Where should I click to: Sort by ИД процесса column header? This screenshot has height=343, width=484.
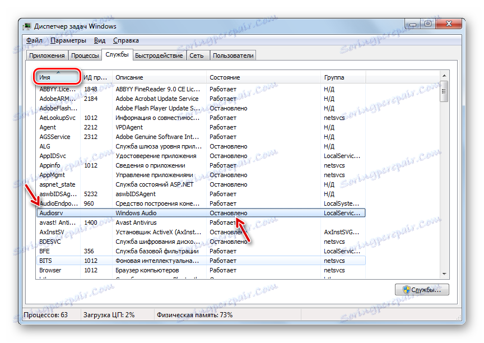[x=96, y=77]
